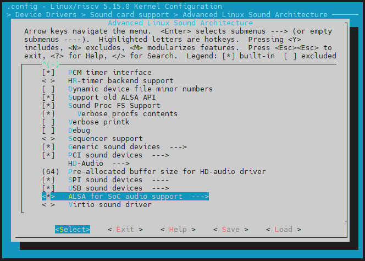Enable Dynamic device file minor numbers checkbox
Screen dimensions: 365x261
(48, 89)
